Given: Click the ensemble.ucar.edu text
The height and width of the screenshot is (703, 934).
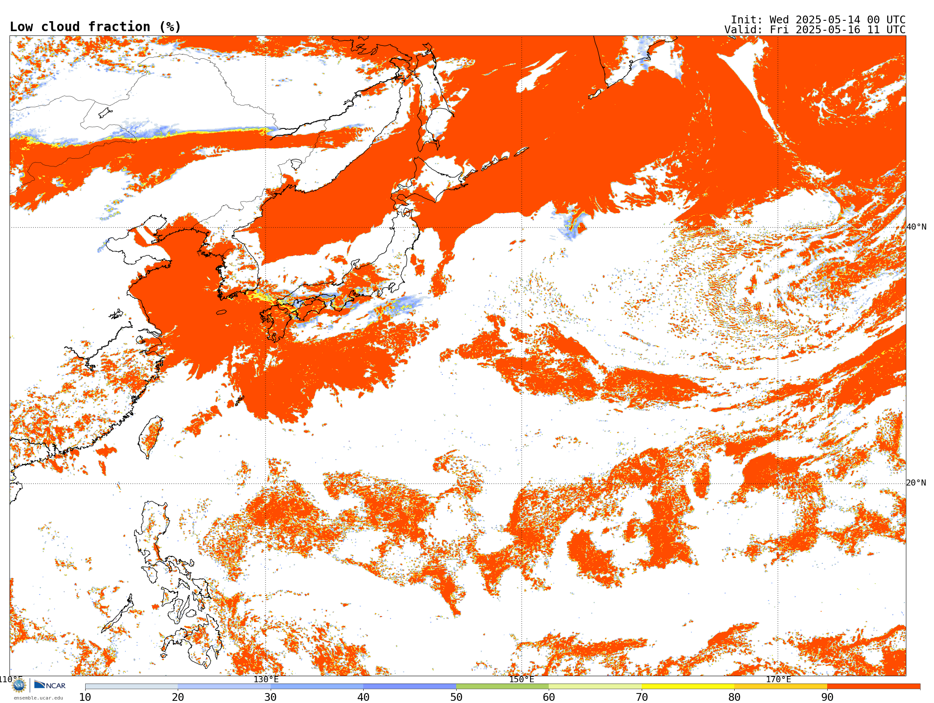Looking at the screenshot, I should [38, 698].
